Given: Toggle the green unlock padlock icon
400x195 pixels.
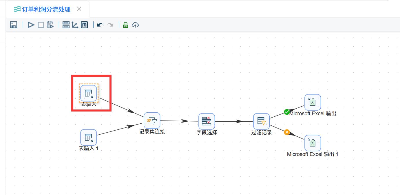Looking at the screenshot, I should [125, 25].
